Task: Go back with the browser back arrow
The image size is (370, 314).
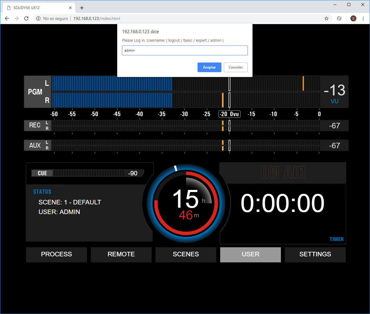Action: (7, 18)
